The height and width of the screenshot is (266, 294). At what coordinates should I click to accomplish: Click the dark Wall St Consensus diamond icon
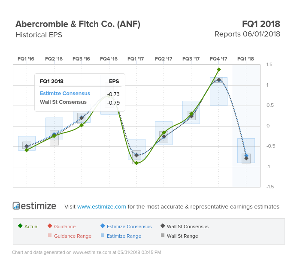point(163,226)
